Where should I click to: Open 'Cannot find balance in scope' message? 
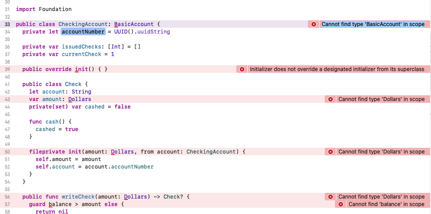coord(386,204)
